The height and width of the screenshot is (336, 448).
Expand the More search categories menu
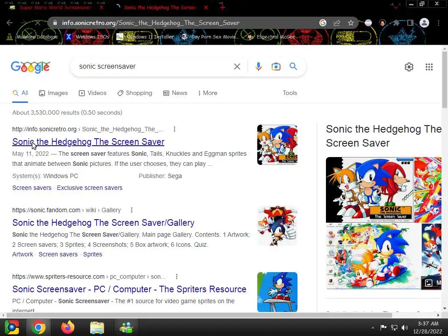pos(208,93)
